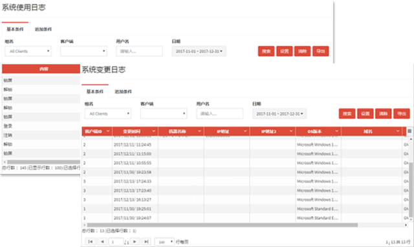Select row with time 2017/12/13/ 17:23:40

coord(246,191)
